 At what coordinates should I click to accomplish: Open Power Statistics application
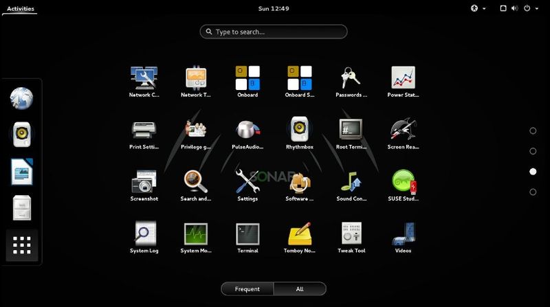pos(403,81)
